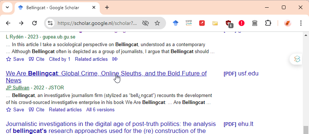Click the red exclamation mark extension icon
The height and width of the screenshot is (134, 309).
(x=242, y=23)
